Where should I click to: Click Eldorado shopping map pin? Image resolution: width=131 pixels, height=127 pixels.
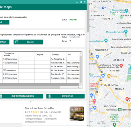tap(97, 57)
